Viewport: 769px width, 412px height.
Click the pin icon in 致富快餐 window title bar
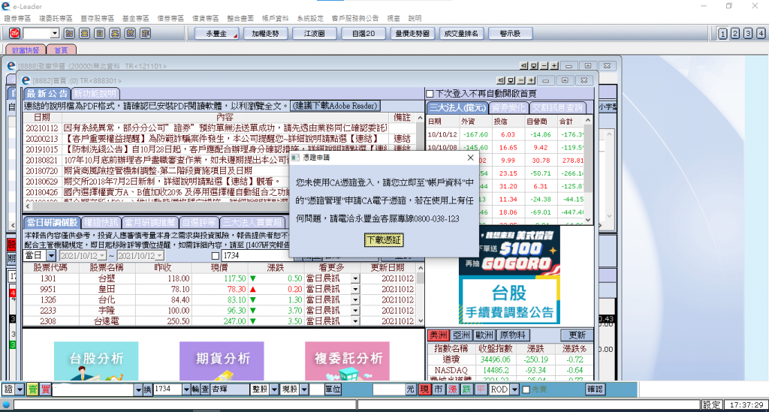[x=523, y=65]
